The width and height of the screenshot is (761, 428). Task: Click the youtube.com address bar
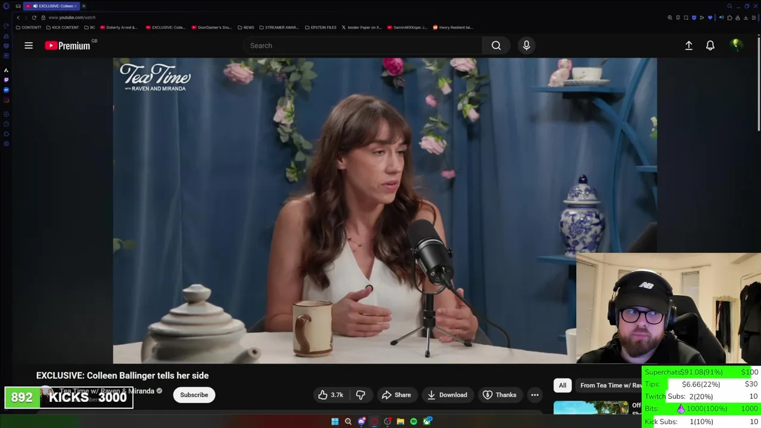pyautogui.click(x=72, y=17)
